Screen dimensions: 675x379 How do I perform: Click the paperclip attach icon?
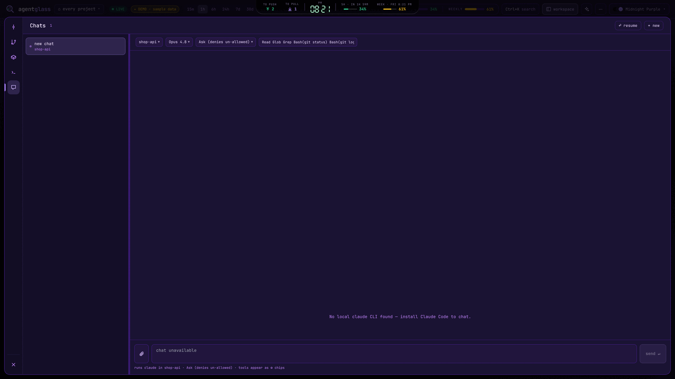coord(142,354)
